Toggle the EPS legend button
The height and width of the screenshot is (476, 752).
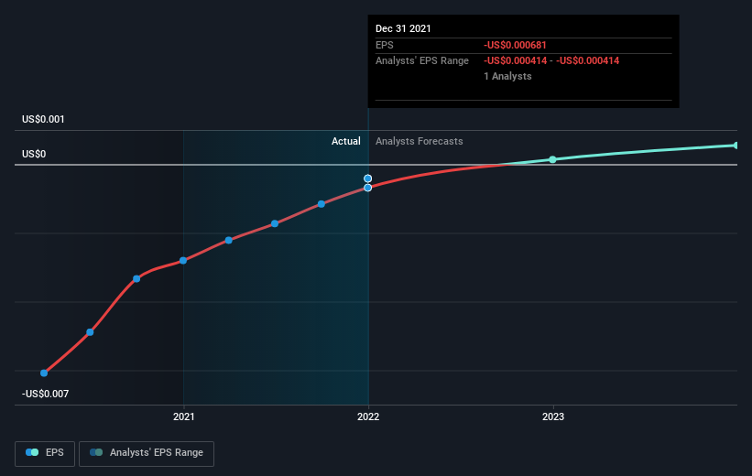tap(45, 453)
